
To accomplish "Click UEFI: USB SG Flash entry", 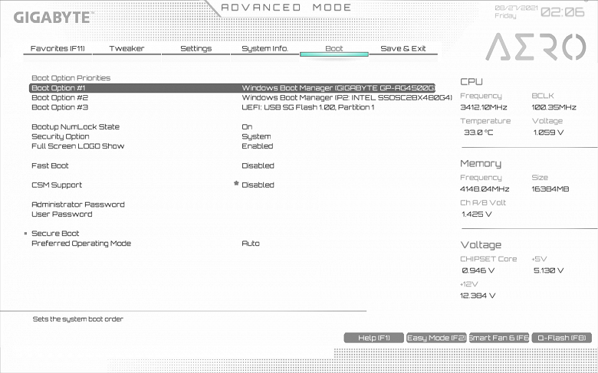I will click(307, 107).
